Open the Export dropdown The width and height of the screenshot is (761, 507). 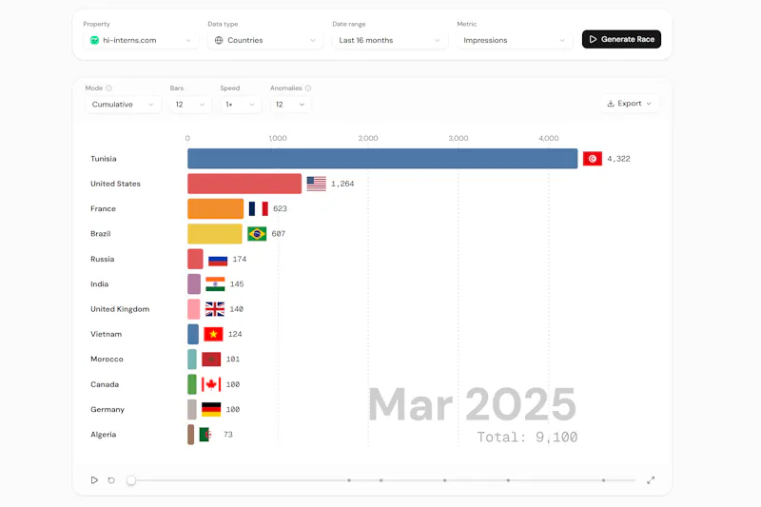pyautogui.click(x=630, y=104)
